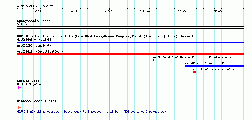Open the esv3894190 (Suktitipat2014) label
The height and width of the screenshot is (120, 252).
pos(40,51)
